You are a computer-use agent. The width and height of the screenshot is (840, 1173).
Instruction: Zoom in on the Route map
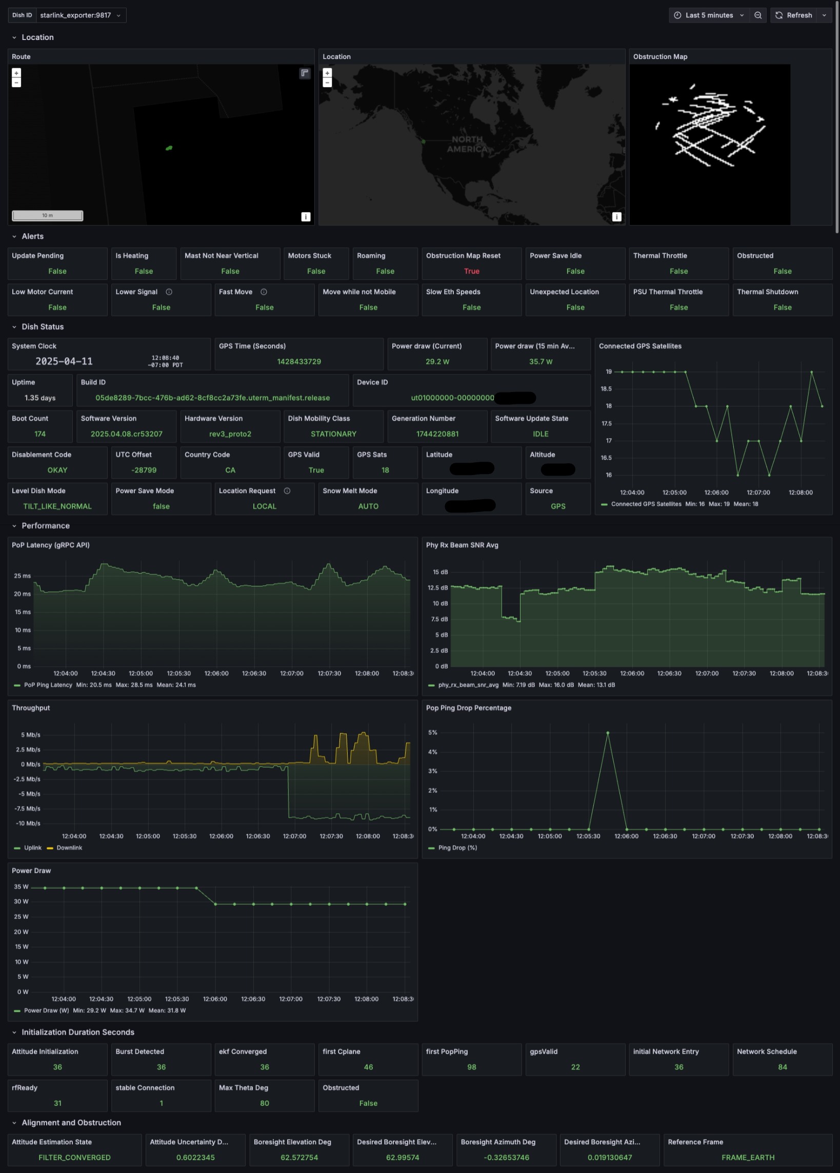[x=16, y=73]
